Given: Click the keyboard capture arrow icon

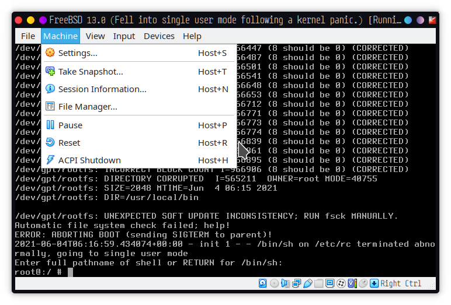Looking at the screenshot, I should pyautogui.click(x=374, y=283).
